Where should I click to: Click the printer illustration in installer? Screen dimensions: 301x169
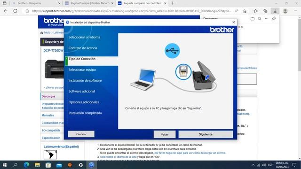click(x=204, y=76)
